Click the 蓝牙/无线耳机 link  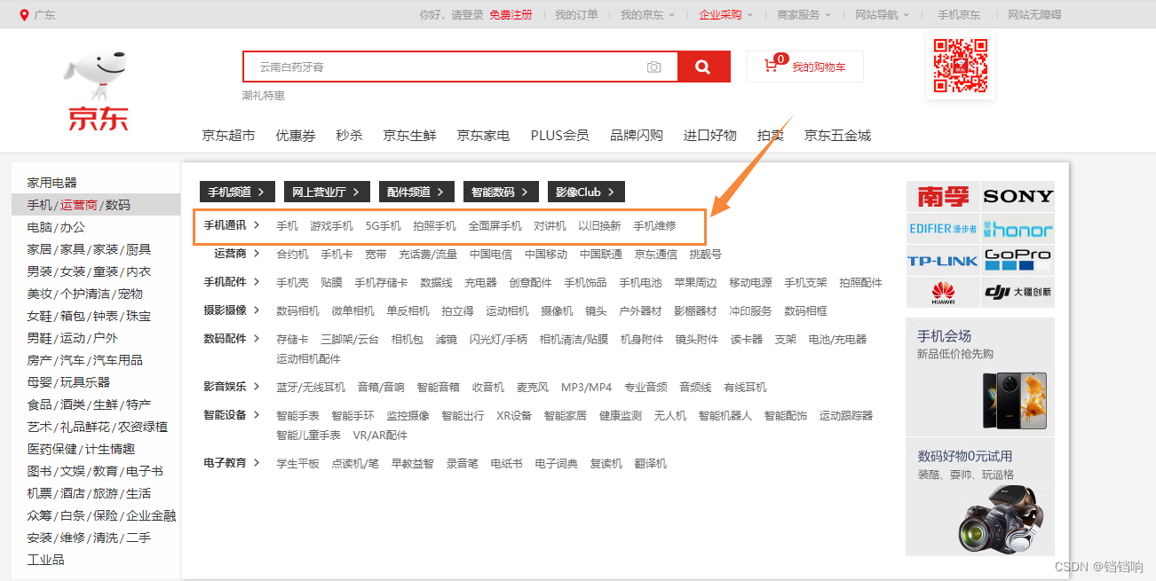point(311,388)
